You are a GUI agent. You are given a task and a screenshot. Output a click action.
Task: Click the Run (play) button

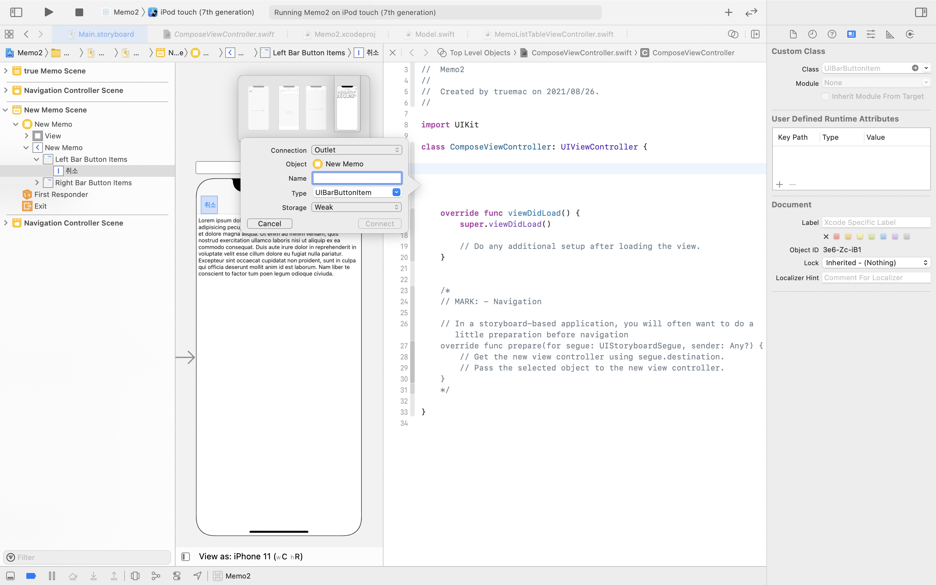click(x=48, y=12)
